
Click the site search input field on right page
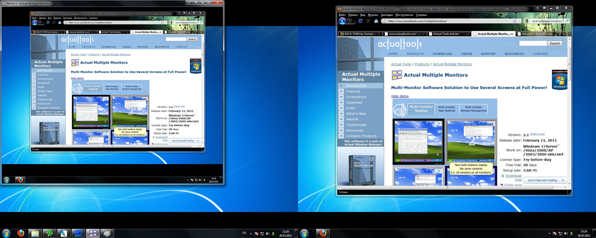[533, 43]
